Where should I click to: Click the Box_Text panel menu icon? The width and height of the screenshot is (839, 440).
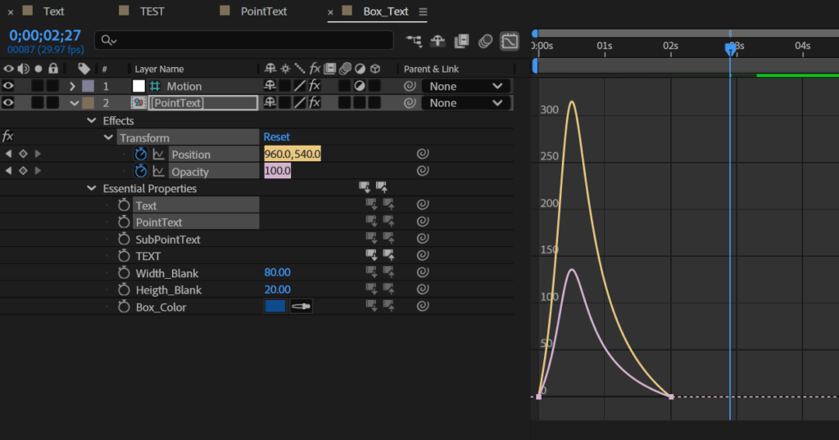(424, 11)
